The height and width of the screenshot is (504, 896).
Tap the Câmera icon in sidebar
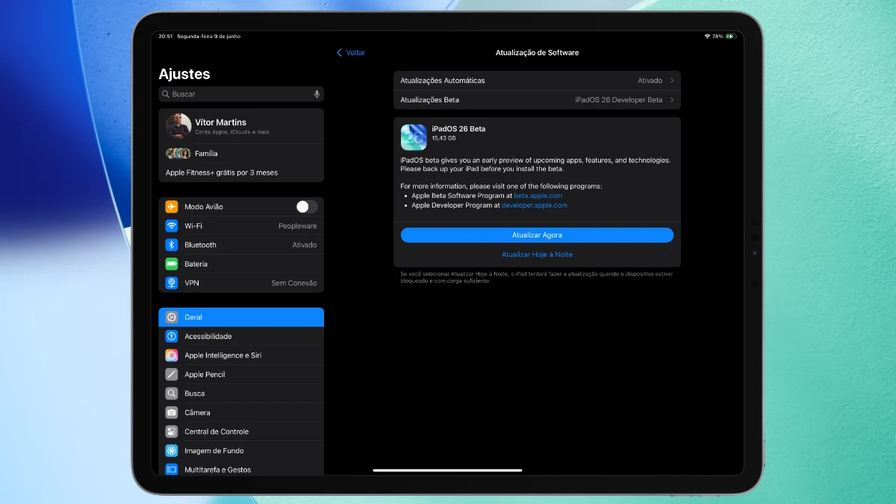point(172,413)
